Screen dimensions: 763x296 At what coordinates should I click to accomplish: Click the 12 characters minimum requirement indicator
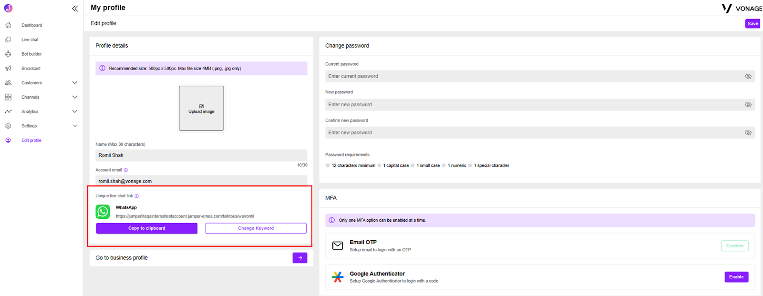328,165
